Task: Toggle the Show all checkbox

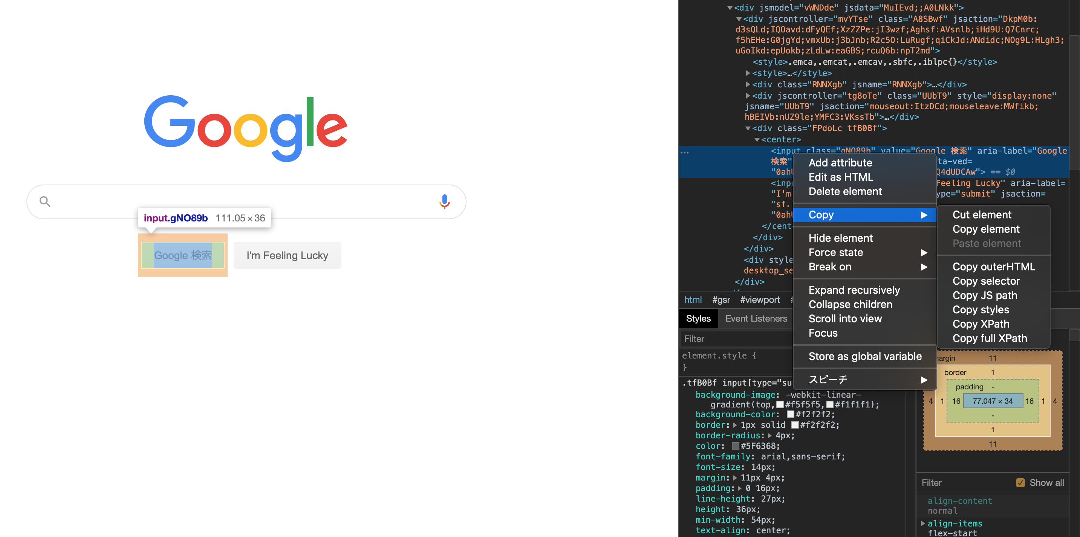Action: [1020, 482]
